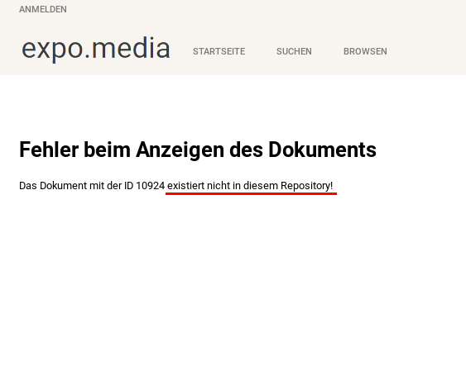Image resolution: width=466 pixels, height=385 pixels.
Task: Go to STARTSEITE in the navigation
Action: 219,51
